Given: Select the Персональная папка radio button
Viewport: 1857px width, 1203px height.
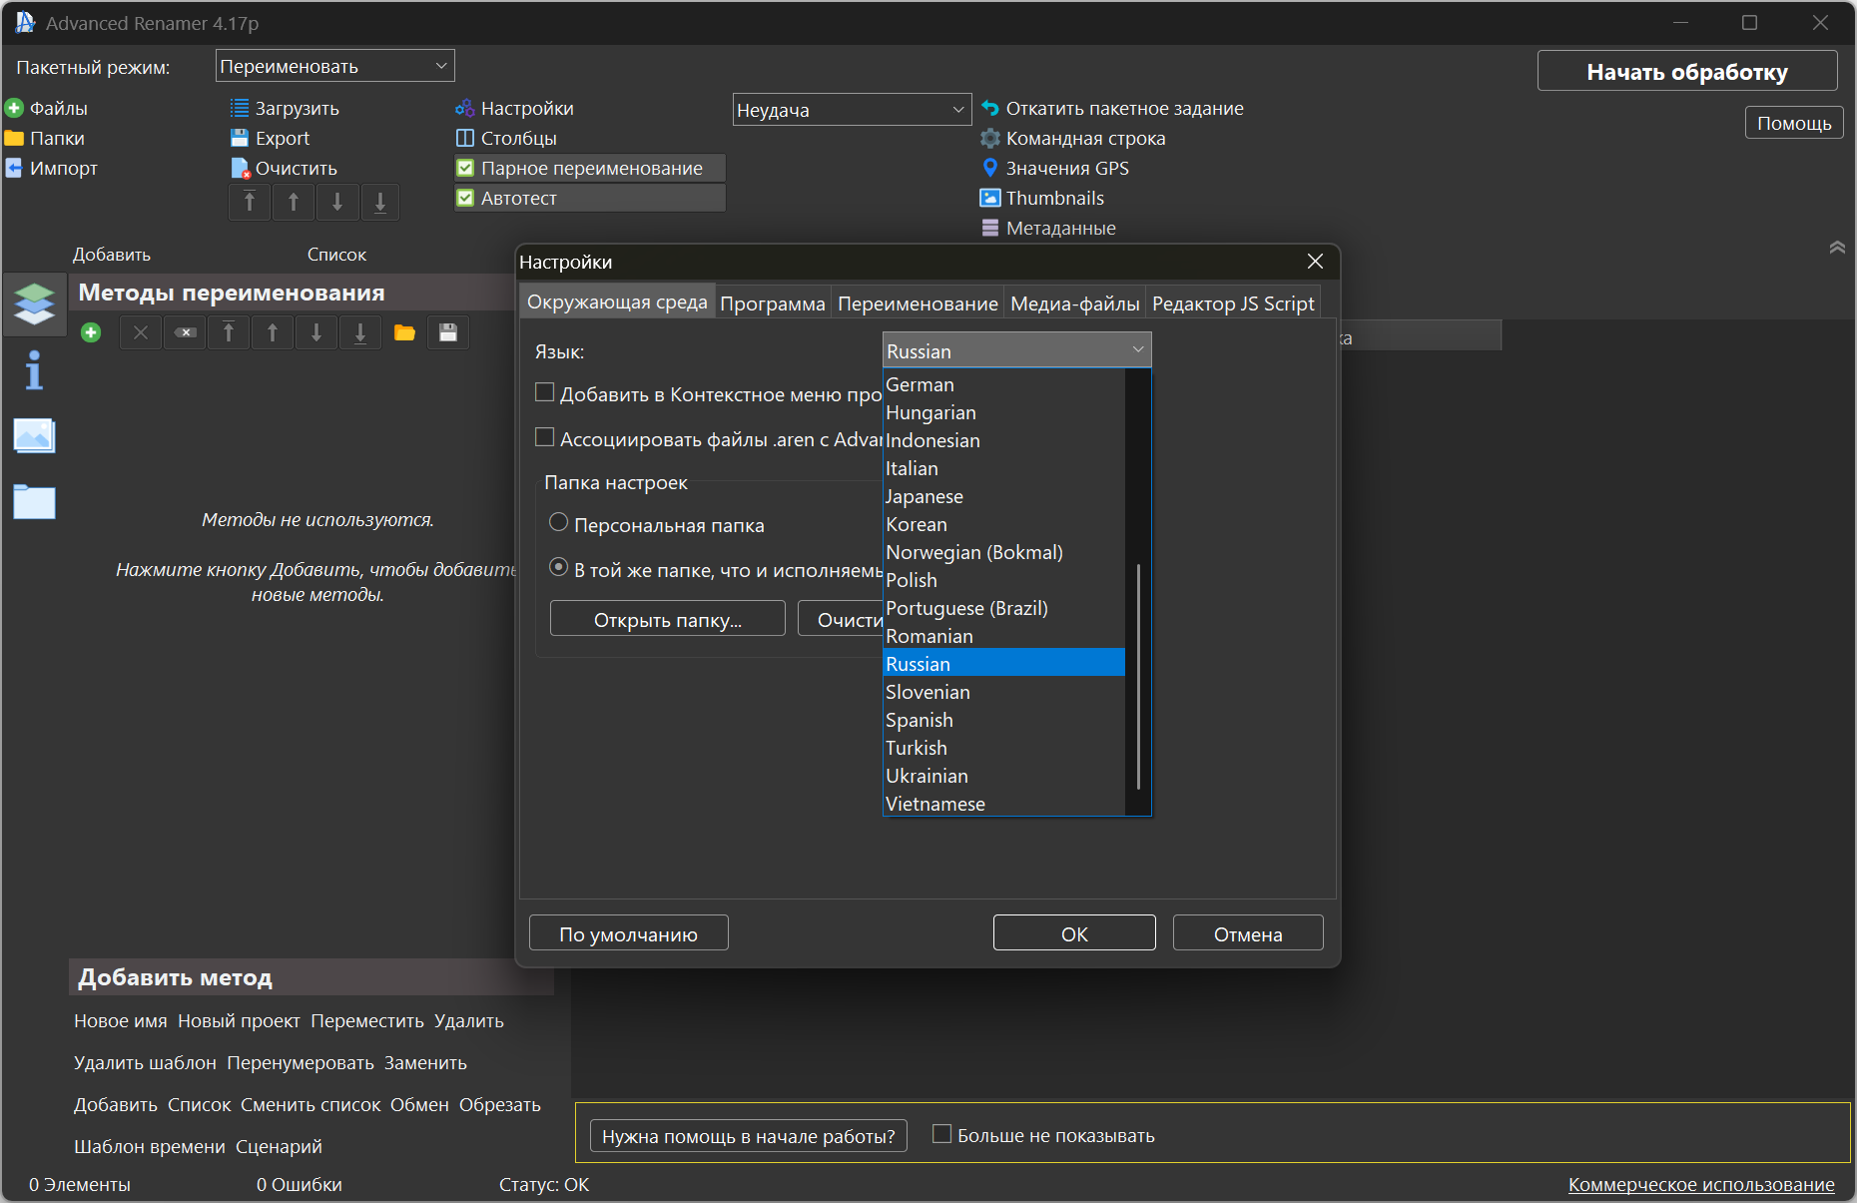Looking at the screenshot, I should 559,523.
